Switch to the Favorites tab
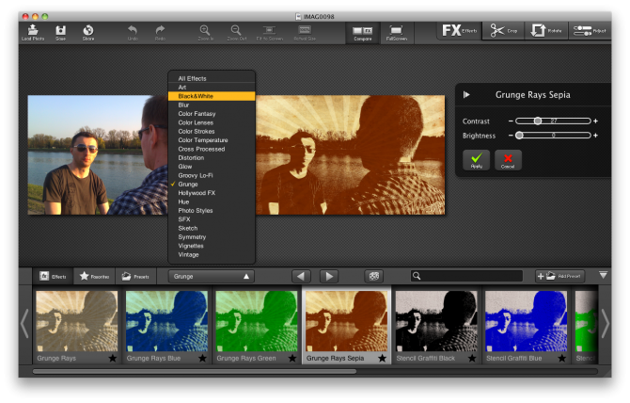Viewport: 630px width, 403px height. [94, 276]
